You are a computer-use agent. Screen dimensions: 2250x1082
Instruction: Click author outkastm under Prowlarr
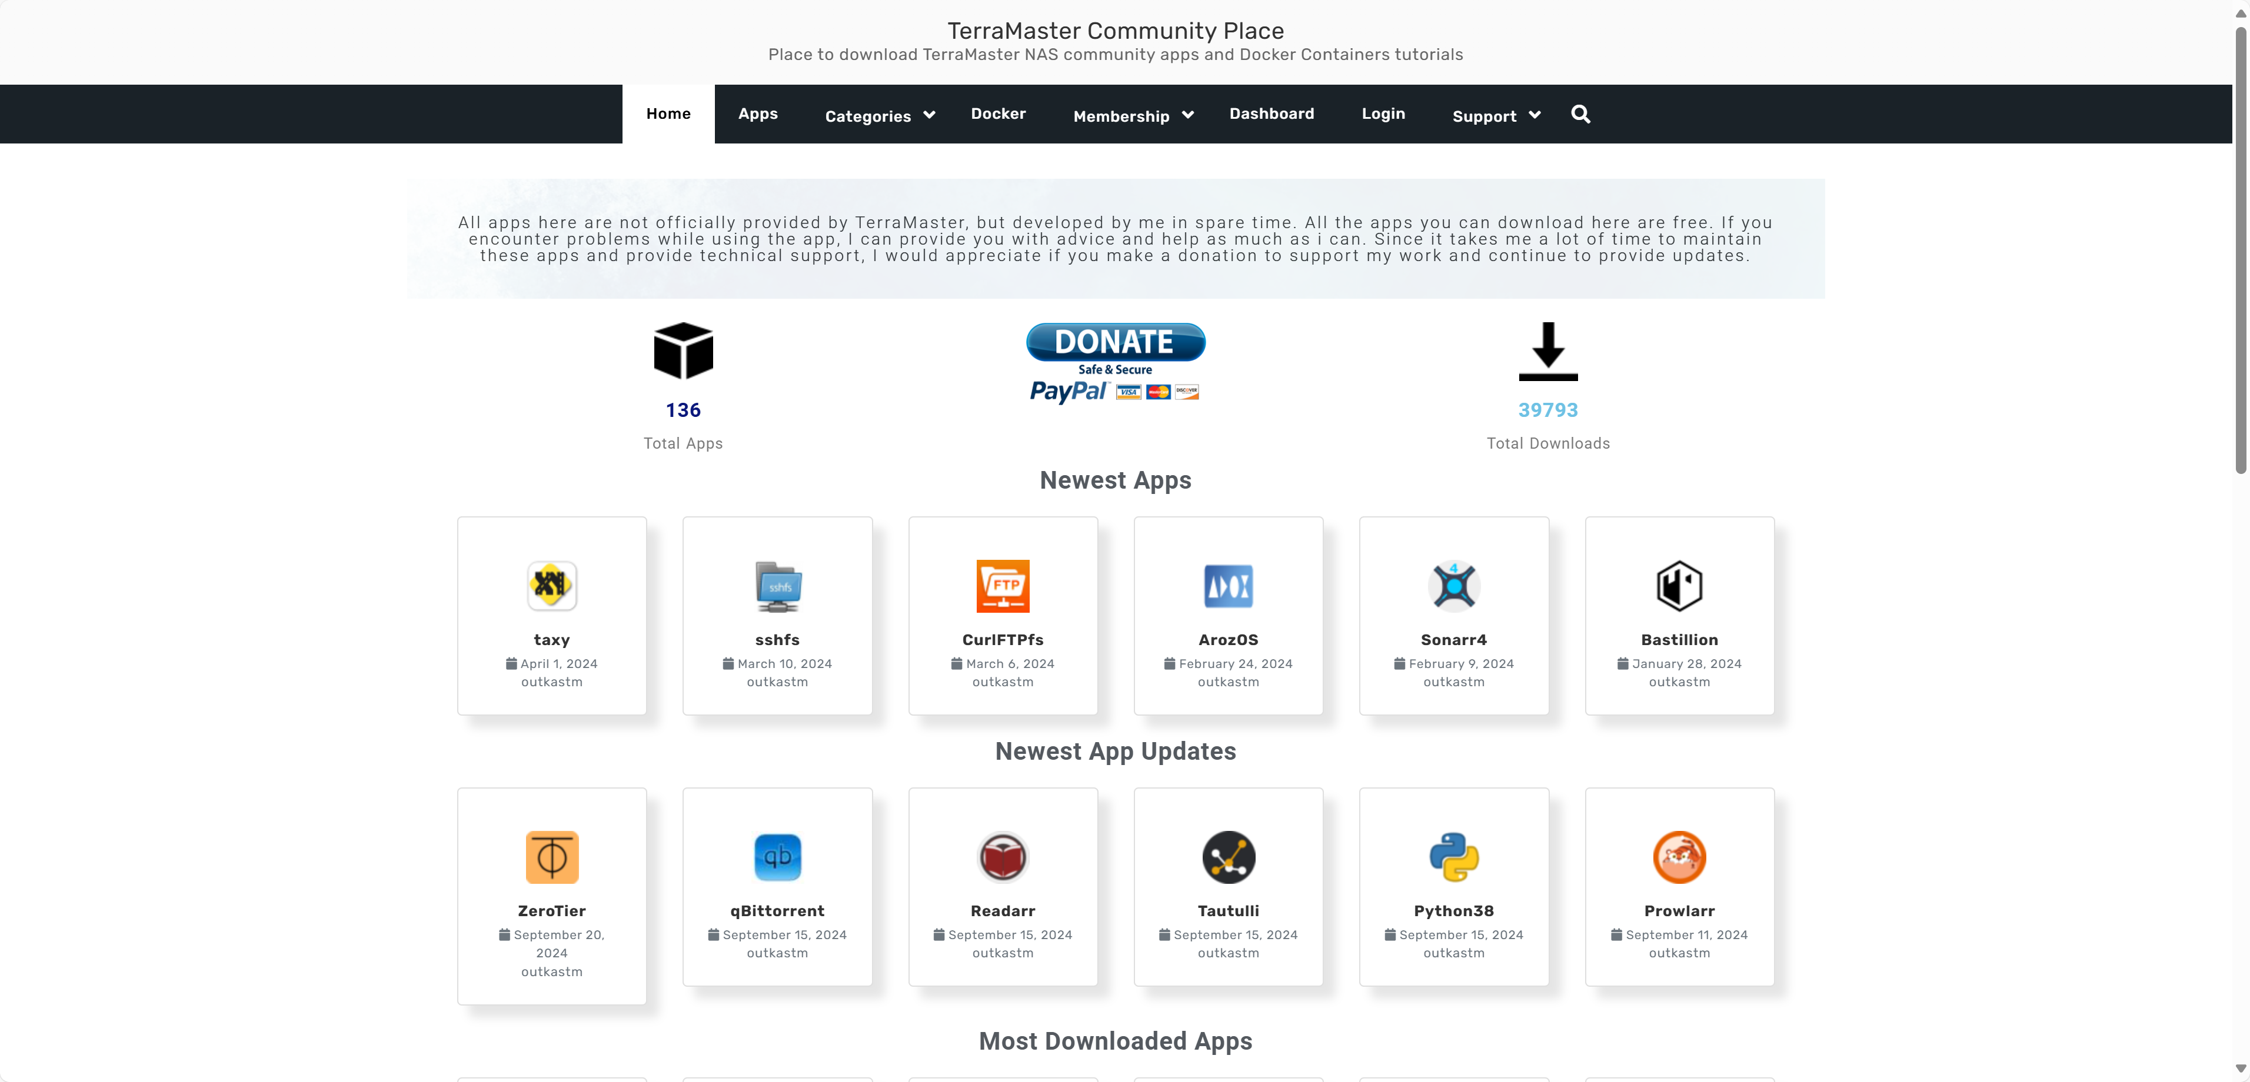1679,953
